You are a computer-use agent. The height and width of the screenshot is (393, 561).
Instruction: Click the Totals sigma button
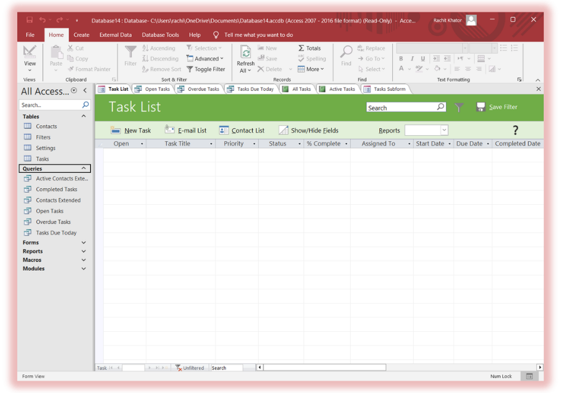(310, 48)
